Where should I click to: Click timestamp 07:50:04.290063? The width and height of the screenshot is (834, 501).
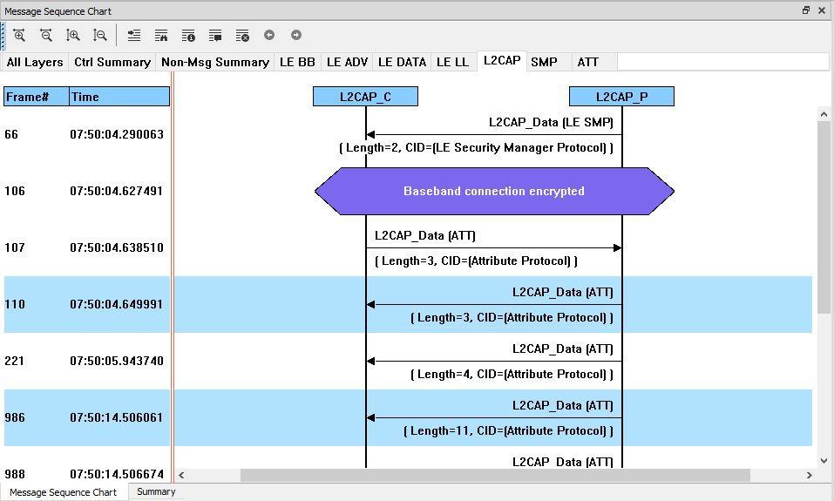coord(117,134)
